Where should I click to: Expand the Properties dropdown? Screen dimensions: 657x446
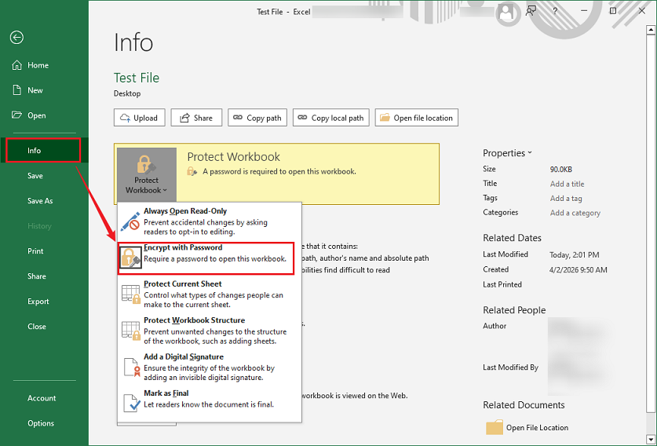(507, 153)
